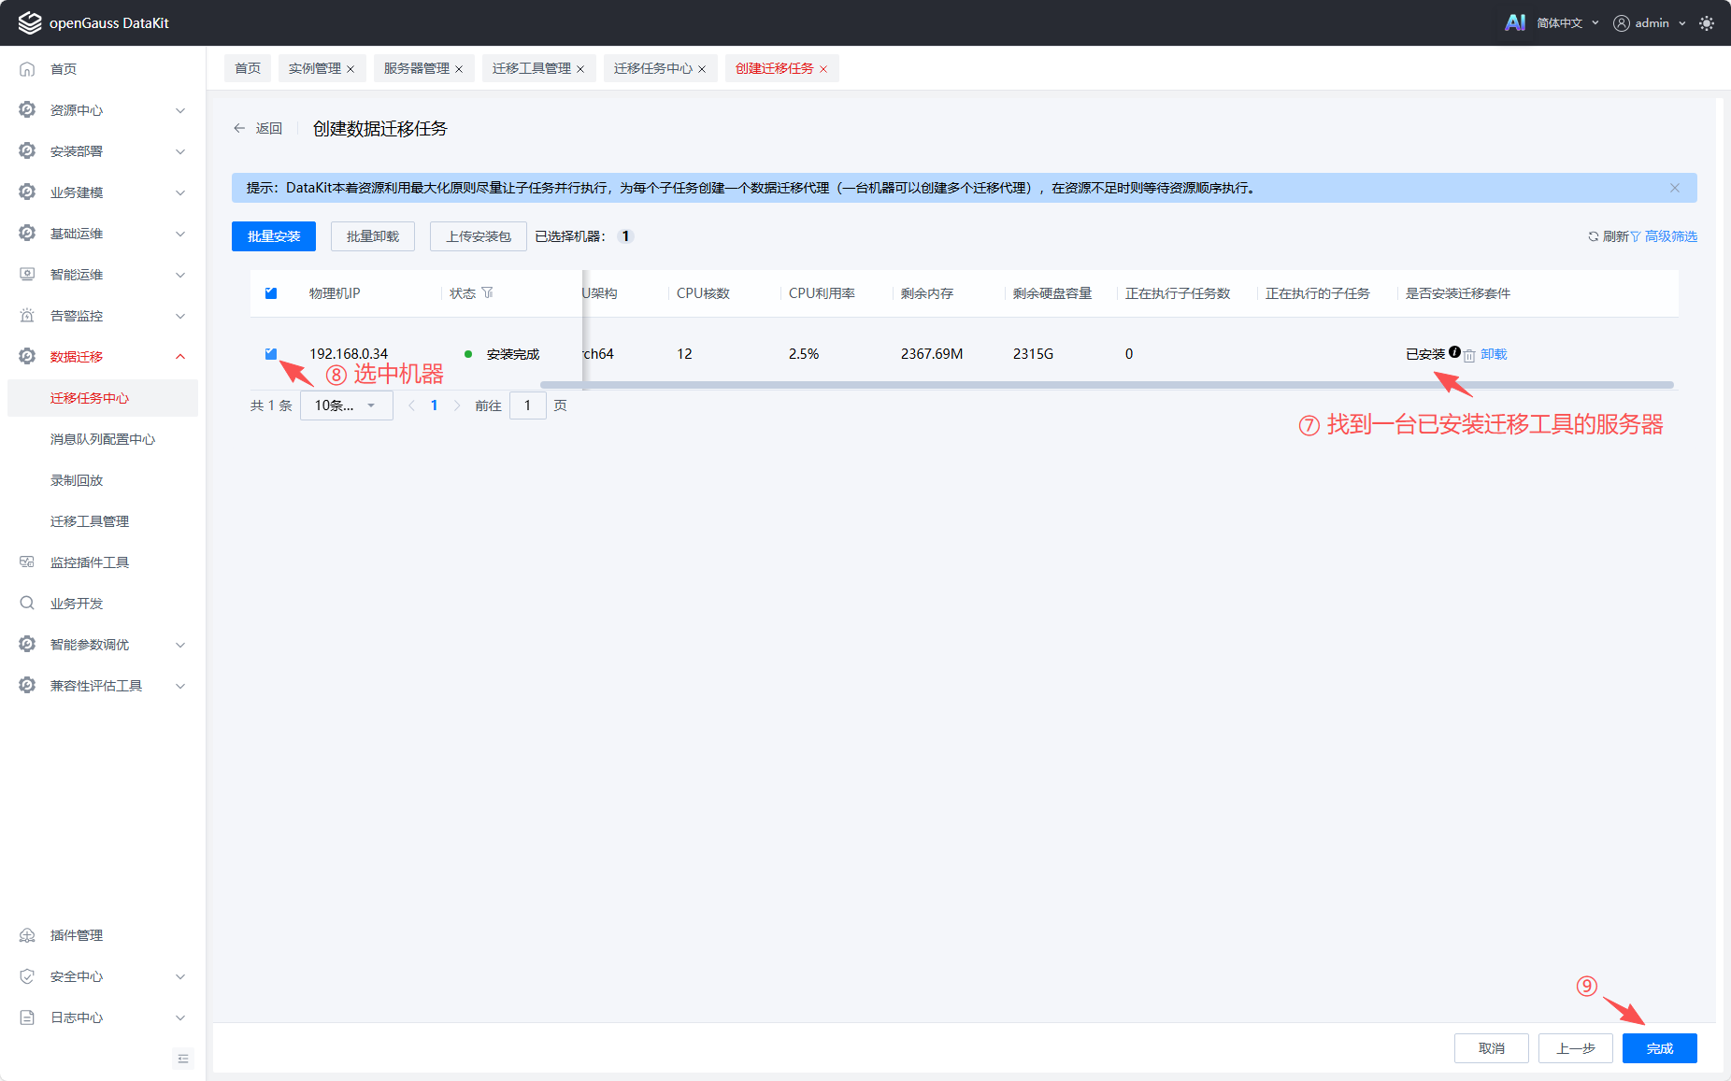Open 消息队列配置中心 in sidebar
Screen dimensions: 1731x1081
(103, 439)
